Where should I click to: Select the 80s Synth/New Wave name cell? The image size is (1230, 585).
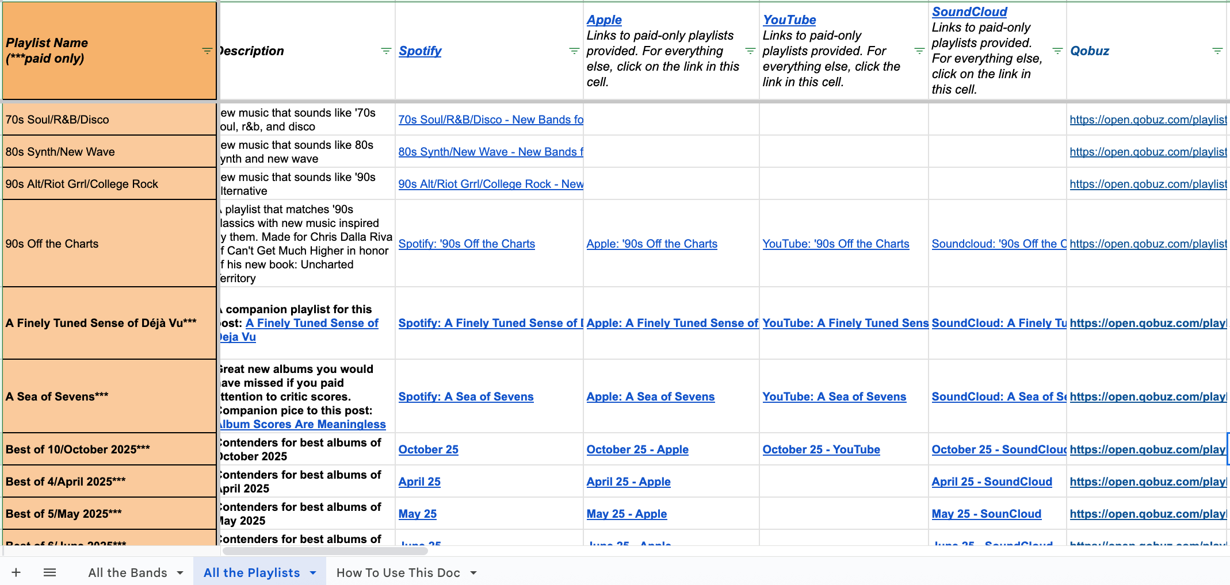[109, 152]
